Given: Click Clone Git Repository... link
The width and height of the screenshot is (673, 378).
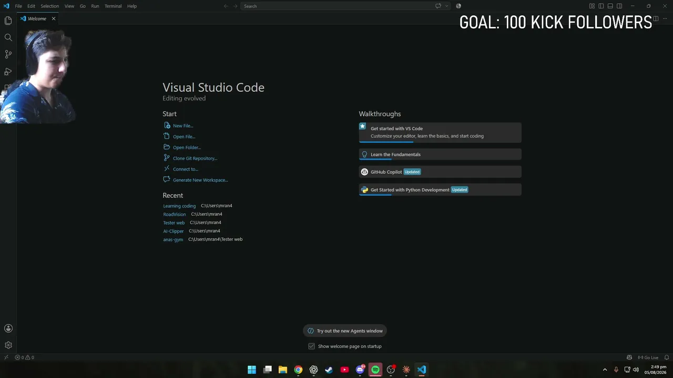Looking at the screenshot, I should [195, 159].
